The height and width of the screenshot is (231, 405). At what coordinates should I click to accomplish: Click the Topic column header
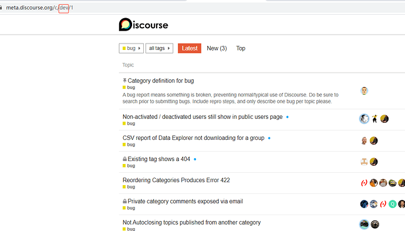[x=128, y=65]
